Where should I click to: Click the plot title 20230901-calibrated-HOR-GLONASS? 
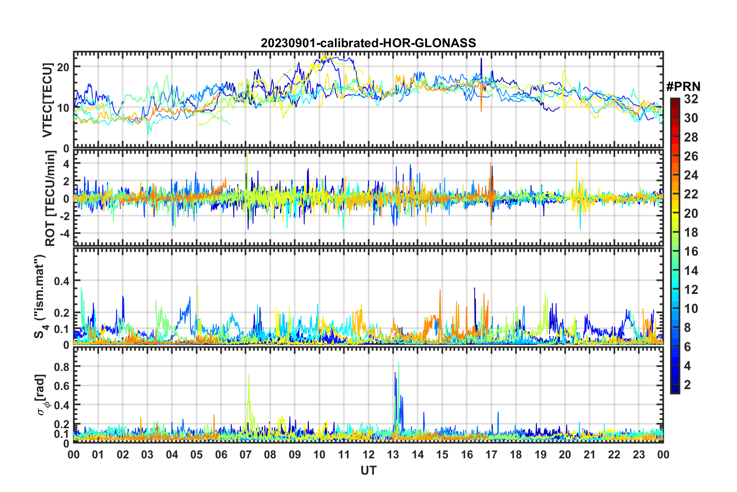pos(368,43)
